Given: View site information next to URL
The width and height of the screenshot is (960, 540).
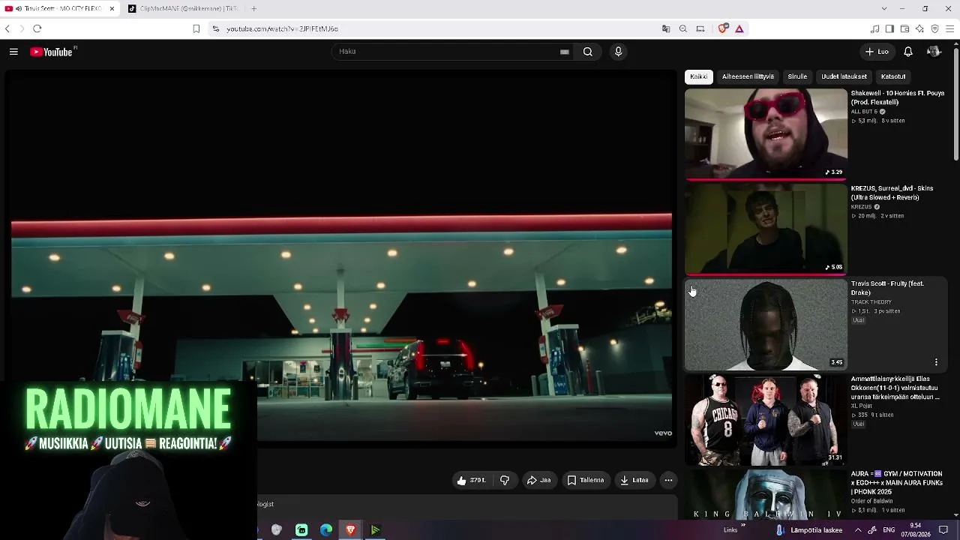Looking at the screenshot, I should pyautogui.click(x=215, y=28).
